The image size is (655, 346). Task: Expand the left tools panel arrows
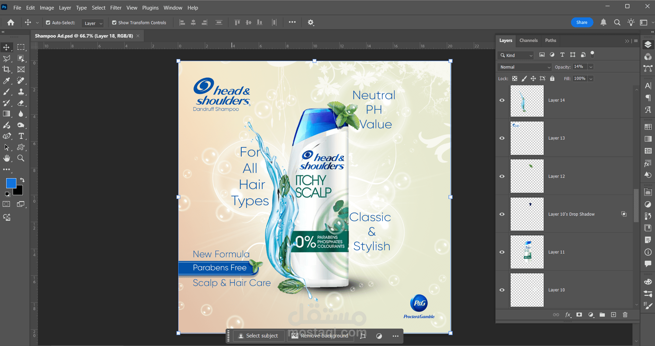(x=3, y=32)
